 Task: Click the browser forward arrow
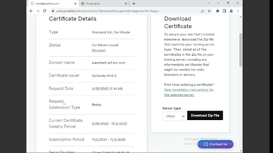(38, 11)
